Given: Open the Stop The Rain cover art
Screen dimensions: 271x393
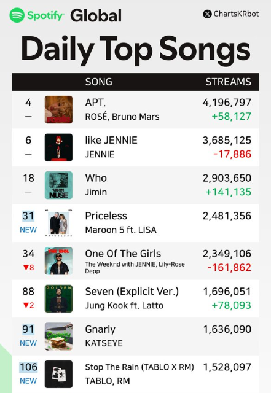Looking at the screenshot, I should click(58, 374).
